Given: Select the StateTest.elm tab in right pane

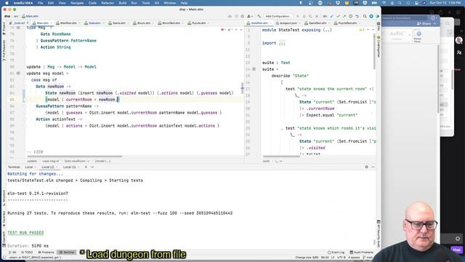Looking at the screenshot, I should click(259, 23).
